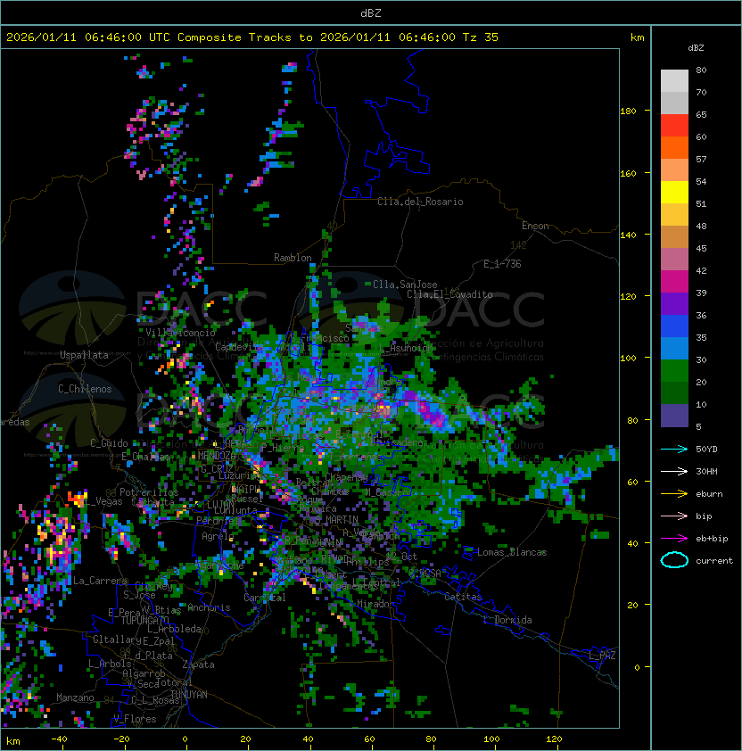Click the 160 tick on y-axis
This screenshot has width=742, height=751.
[628, 173]
